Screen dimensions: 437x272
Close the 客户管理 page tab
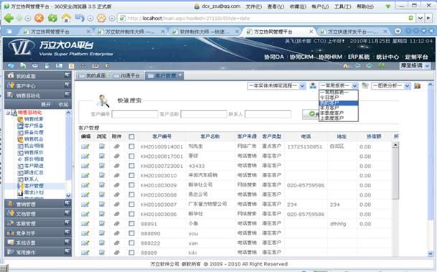click(180, 75)
